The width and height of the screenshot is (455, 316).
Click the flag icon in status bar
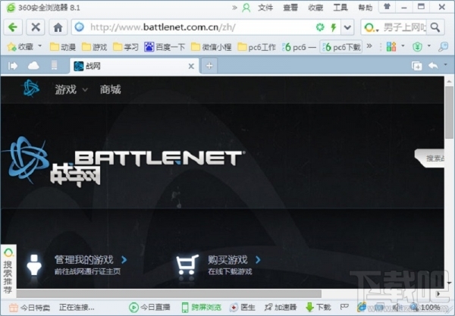click(344, 307)
